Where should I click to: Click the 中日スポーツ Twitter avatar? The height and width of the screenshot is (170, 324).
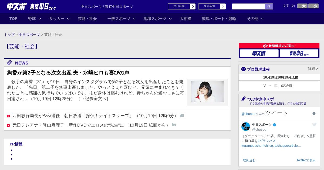pyautogui.click(x=246, y=127)
